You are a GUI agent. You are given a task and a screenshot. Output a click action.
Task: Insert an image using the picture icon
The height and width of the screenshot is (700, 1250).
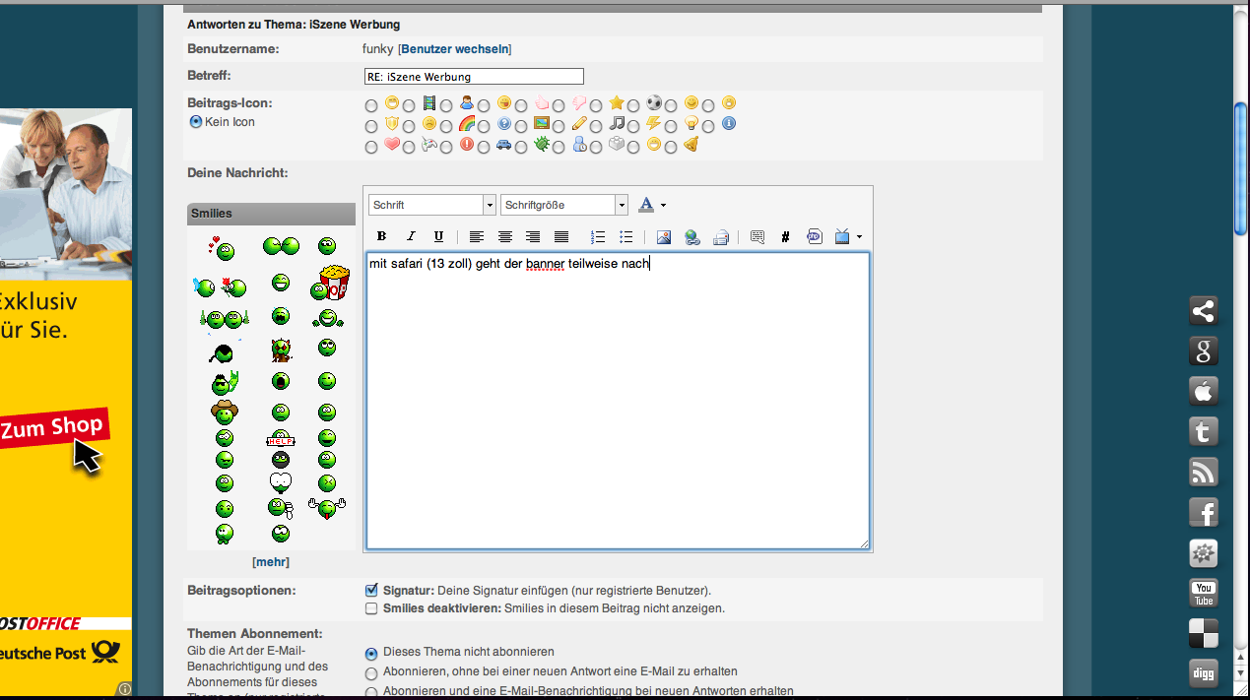pos(663,236)
